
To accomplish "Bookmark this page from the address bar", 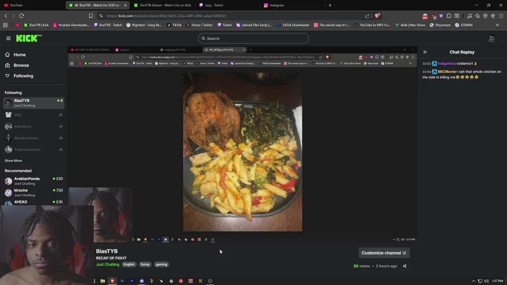I will click(91, 16).
